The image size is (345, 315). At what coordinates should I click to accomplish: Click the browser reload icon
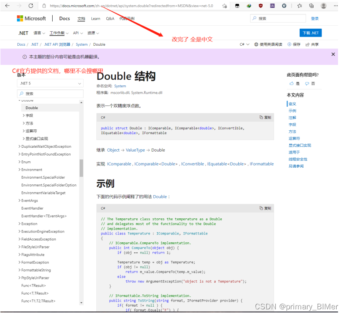31,6
